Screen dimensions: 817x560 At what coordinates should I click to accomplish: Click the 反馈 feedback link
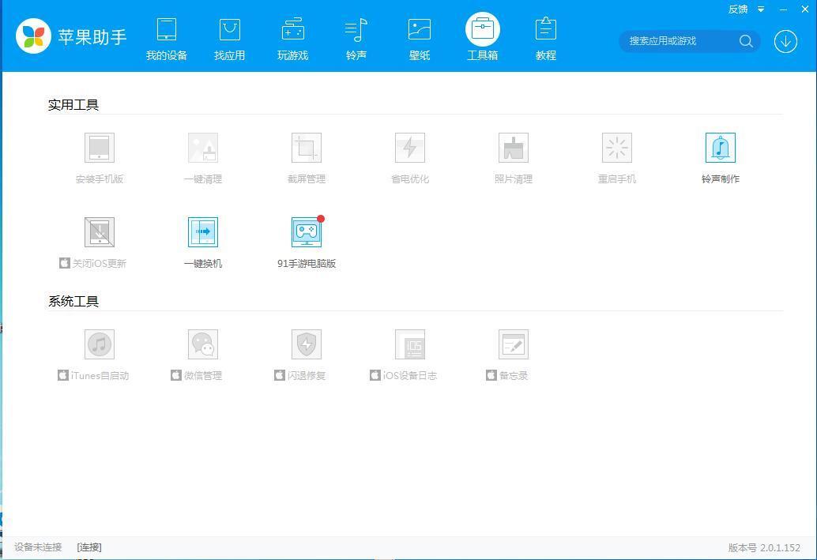[x=738, y=9]
